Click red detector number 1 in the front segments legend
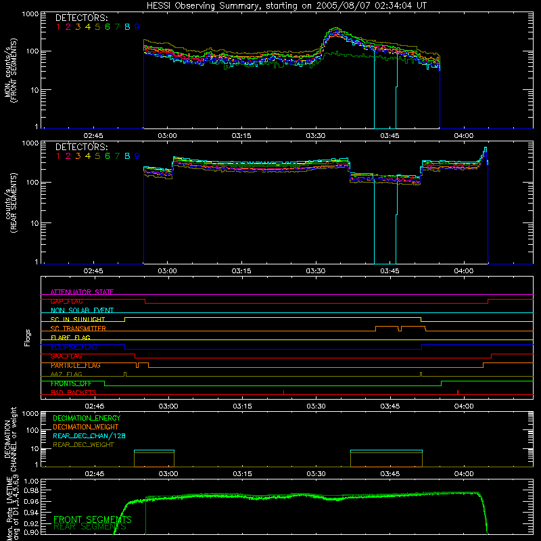541x541 pixels. click(x=58, y=27)
